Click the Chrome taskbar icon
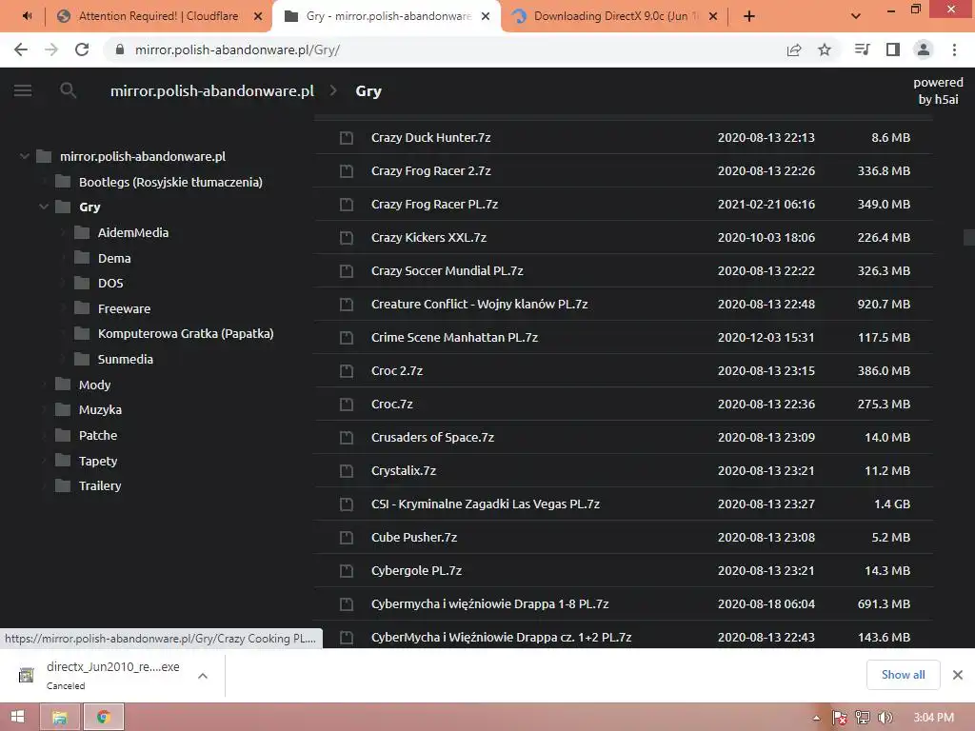Viewport: 975px width, 731px height. 104,717
